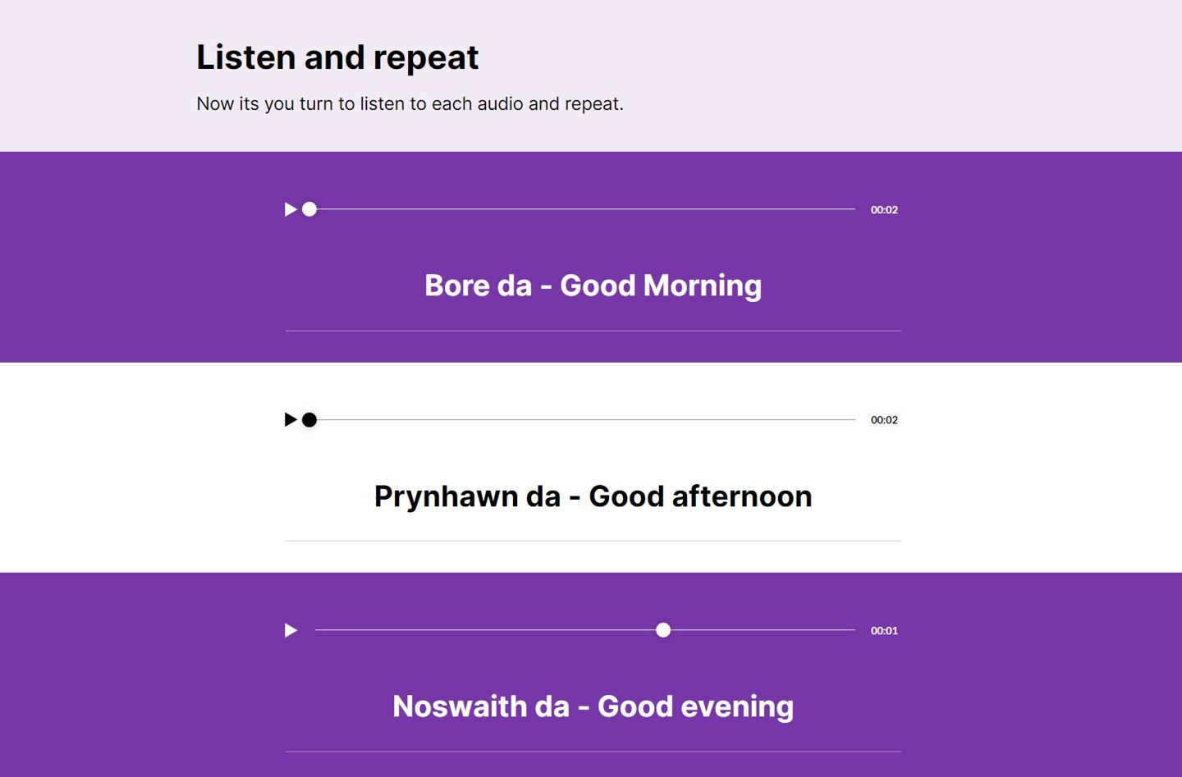This screenshot has height=777, width=1182.
Task: Click the instruction text below the heading
Action: [x=410, y=104]
